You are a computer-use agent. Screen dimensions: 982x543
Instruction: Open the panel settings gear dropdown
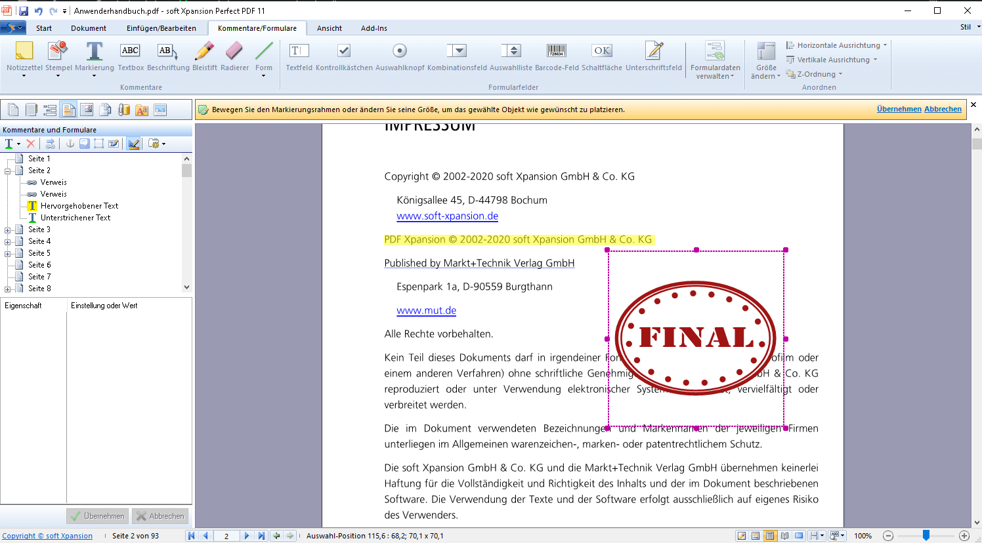click(x=157, y=144)
